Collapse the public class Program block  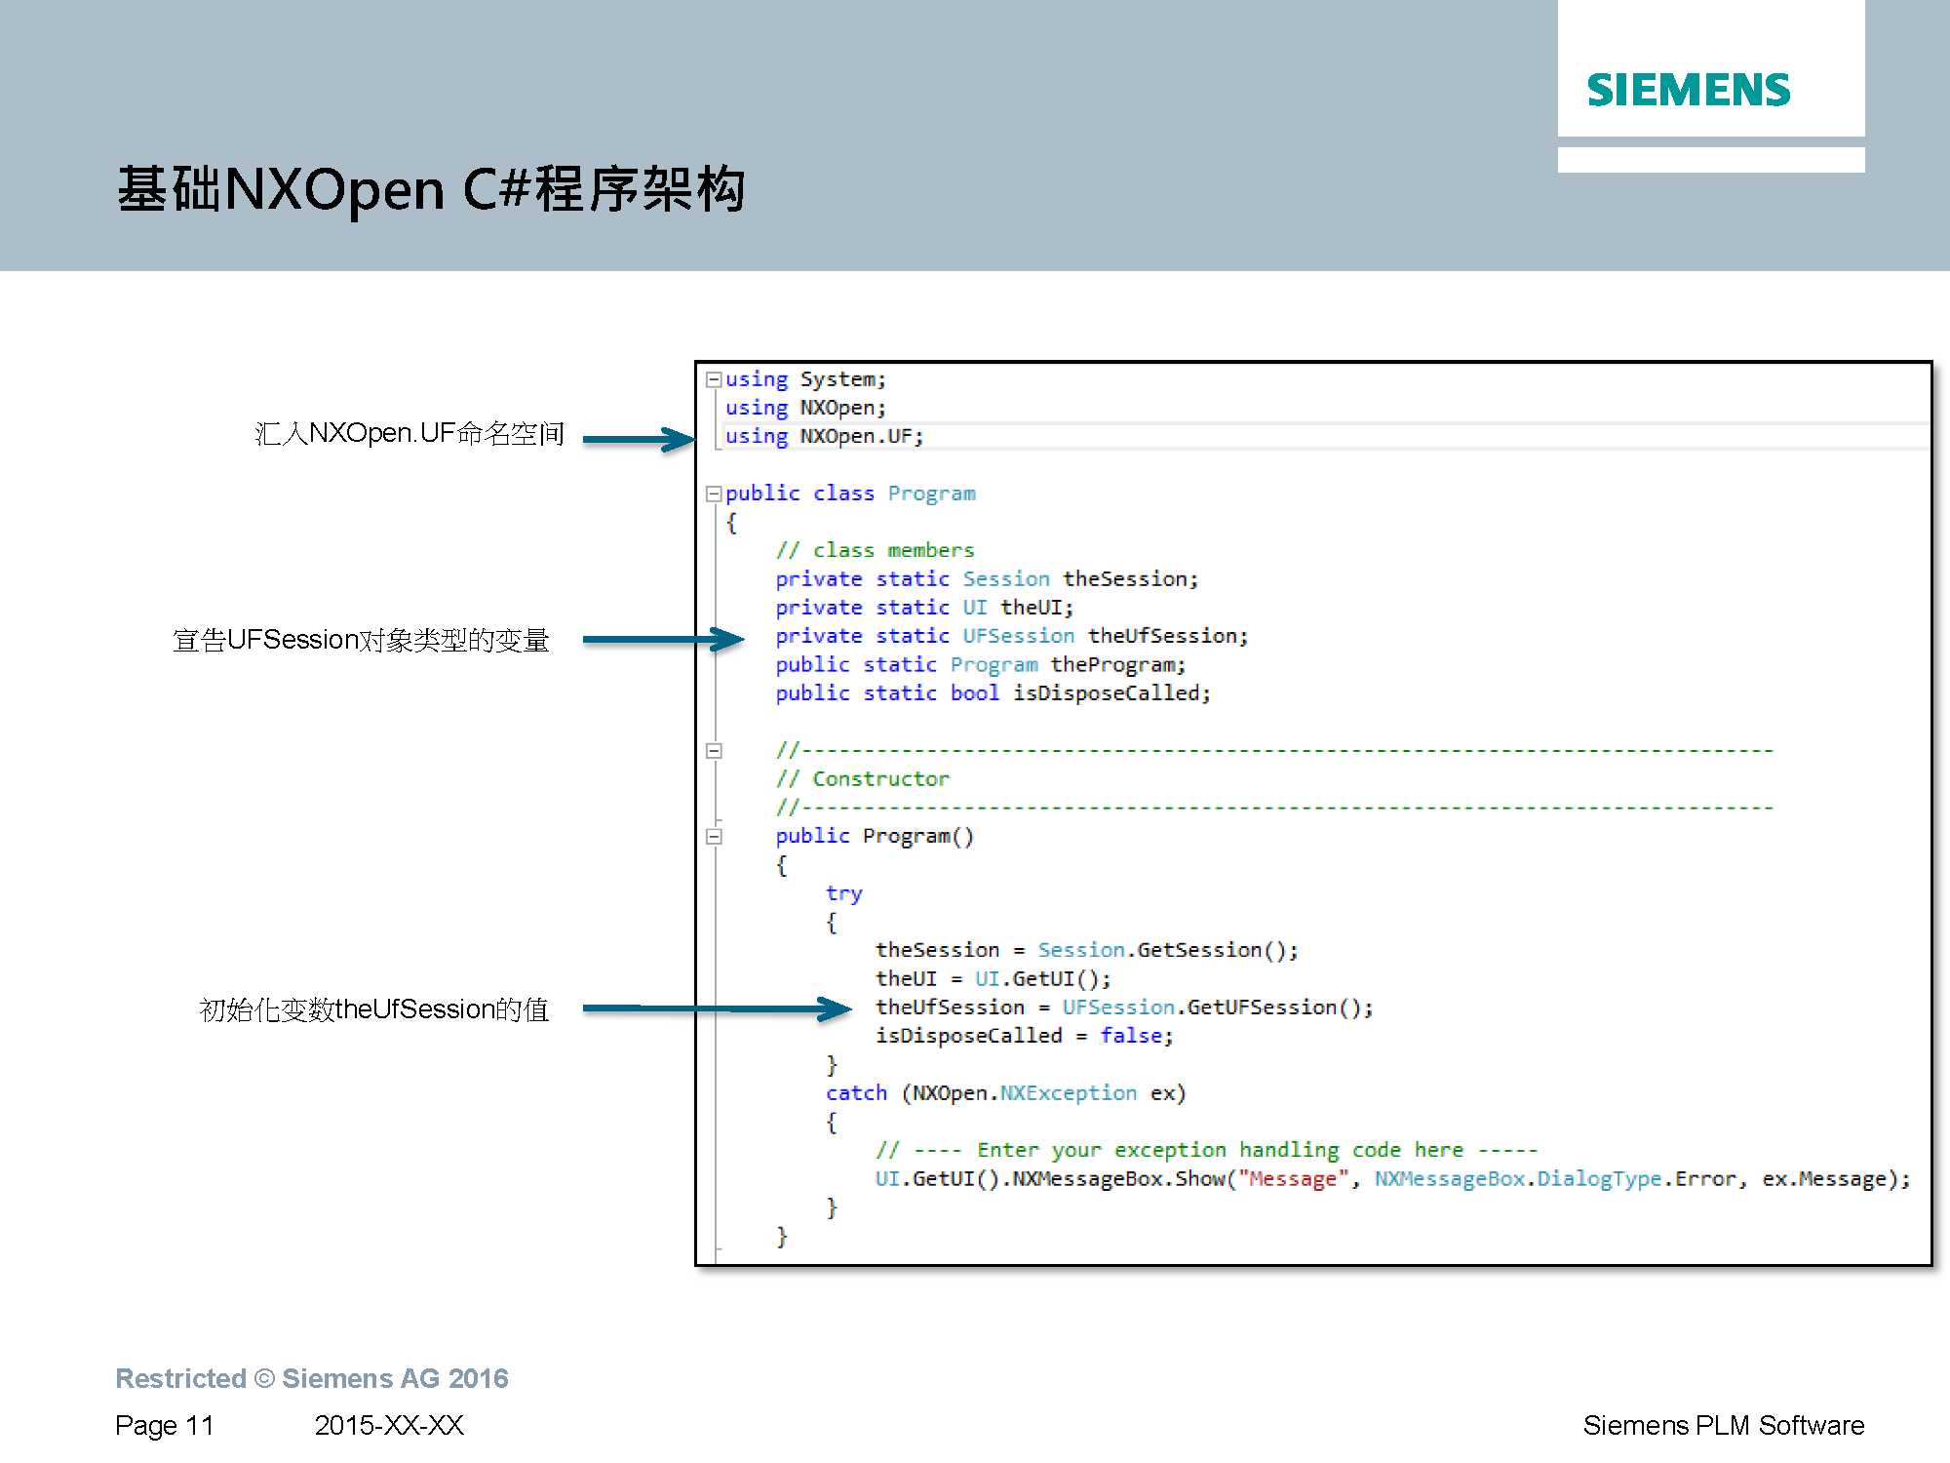(x=714, y=494)
